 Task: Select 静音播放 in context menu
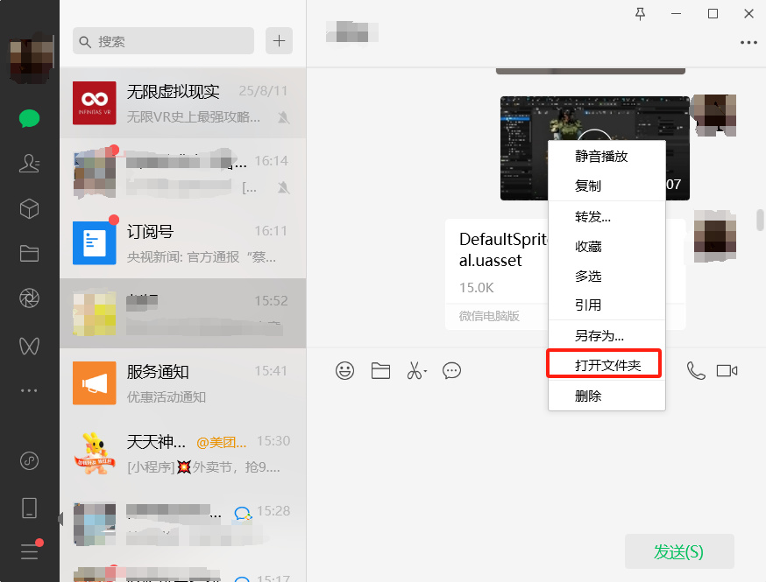[606, 156]
